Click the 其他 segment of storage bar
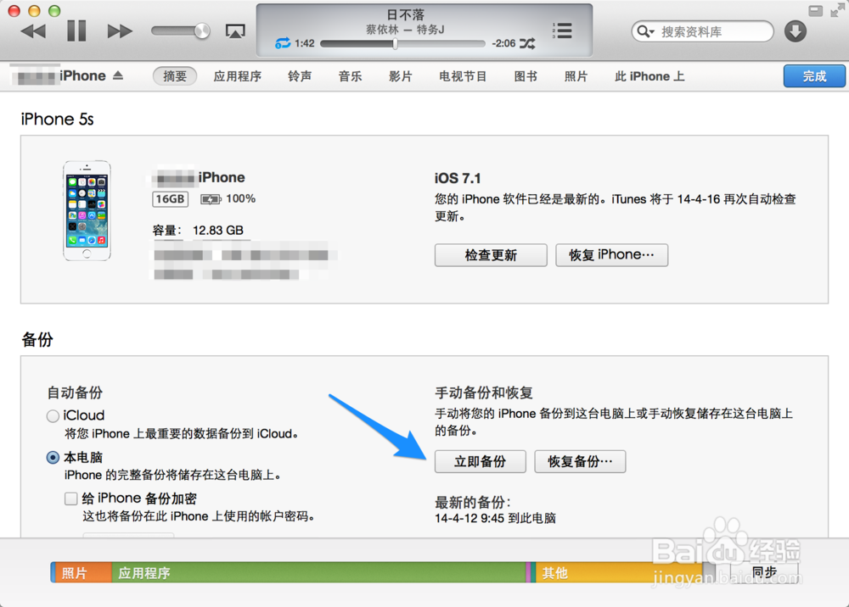 tap(619, 572)
